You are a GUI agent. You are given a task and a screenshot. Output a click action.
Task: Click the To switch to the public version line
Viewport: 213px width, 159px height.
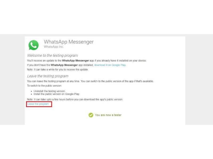(44, 86)
